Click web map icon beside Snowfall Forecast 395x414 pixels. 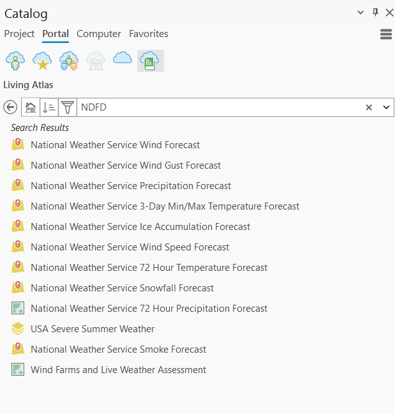click(x=18, y=287)
